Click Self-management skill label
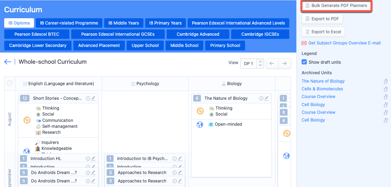This screenshot has width=391, height=187. pos(60,126)
